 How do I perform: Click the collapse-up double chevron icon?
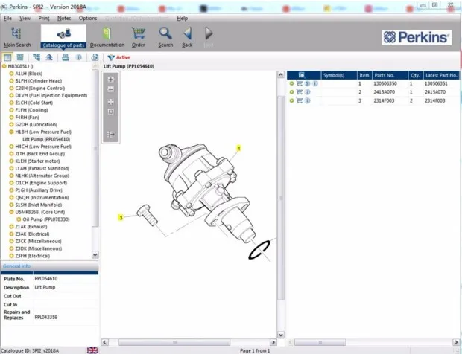(x=49, y=57)
